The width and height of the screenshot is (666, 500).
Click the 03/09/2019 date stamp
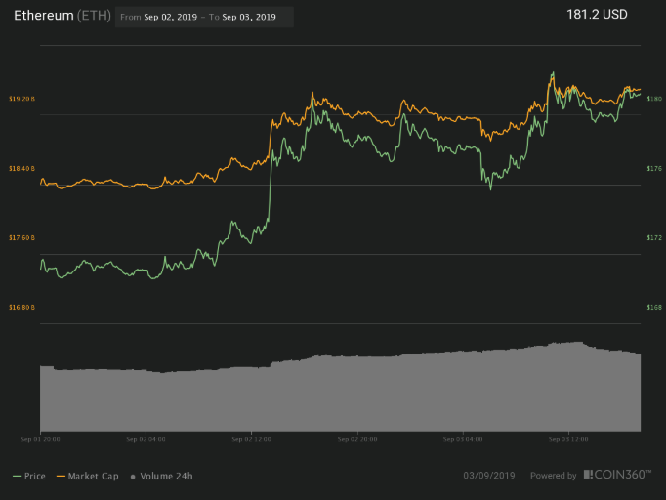(x=489, y=476)
